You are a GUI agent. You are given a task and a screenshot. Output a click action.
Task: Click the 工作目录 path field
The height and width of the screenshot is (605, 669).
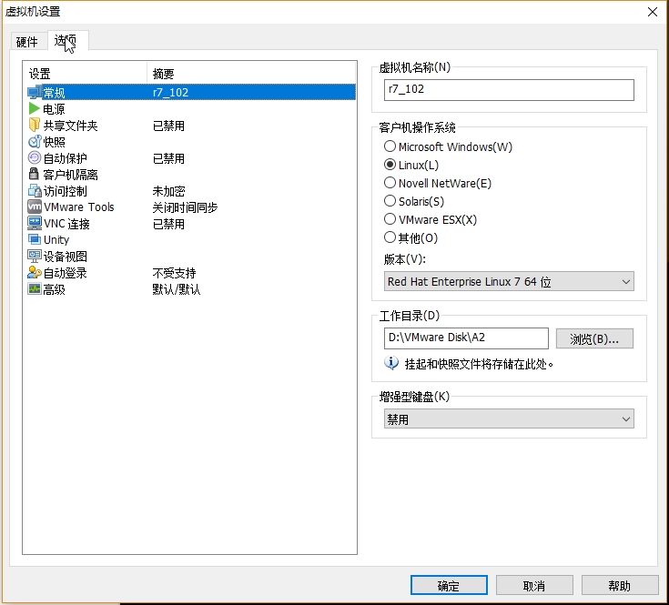pyautogui.click(x=466, y=338)
